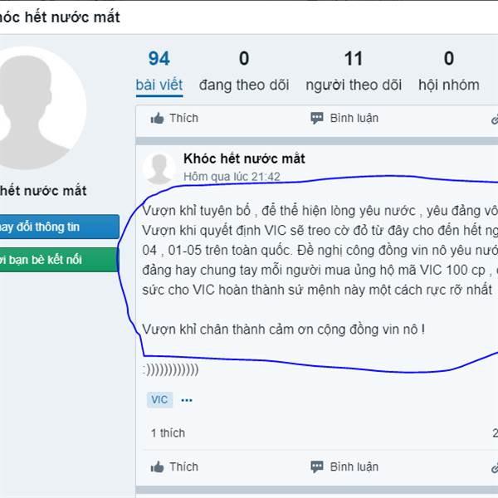Click link icon at top right edge
The image size is (498, 498).
coord(495,120)
